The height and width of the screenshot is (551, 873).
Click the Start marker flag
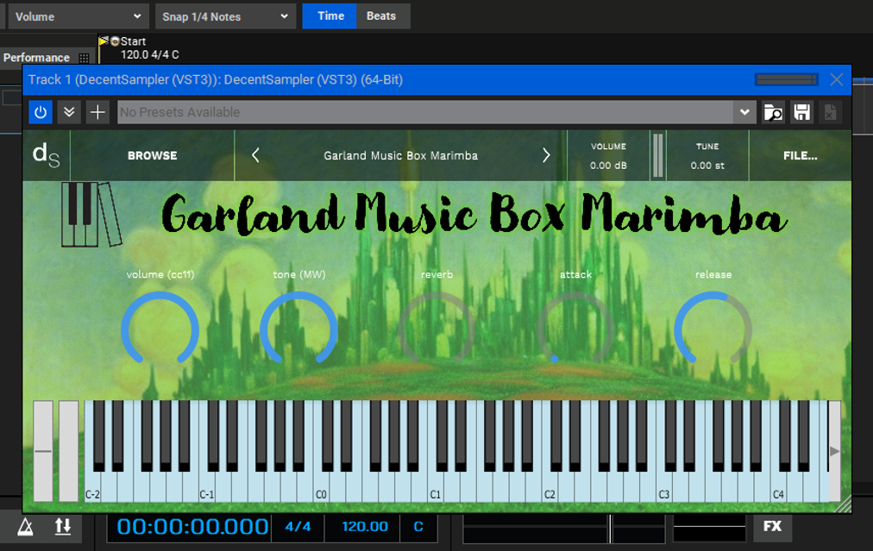tap(103, 41)
